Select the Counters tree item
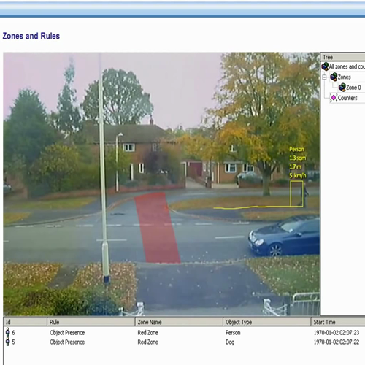 [x=347, y=98]
